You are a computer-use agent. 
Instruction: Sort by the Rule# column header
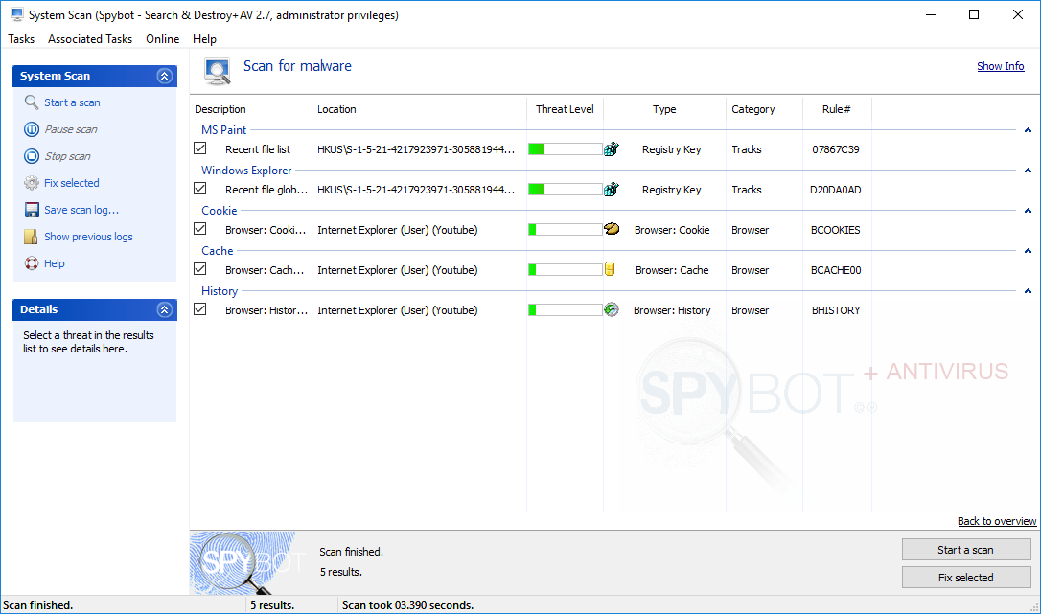tap(837, 109)
